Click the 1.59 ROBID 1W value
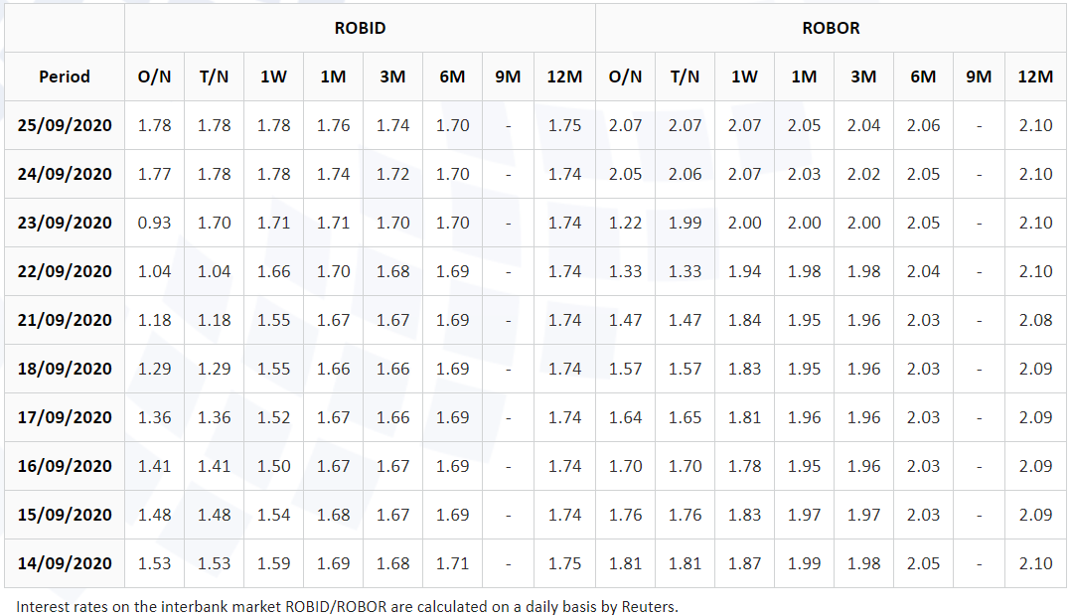Viewport: 1071px width, 616px height. click(x=273, y=563)
